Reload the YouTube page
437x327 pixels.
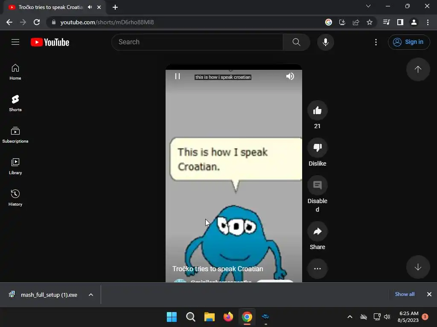[x=37, y=22]
